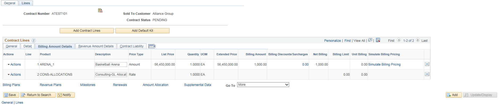Viewport: 499px width, 105px height.
Task: Open the Contract Liability tab
Action: [132, 46]
